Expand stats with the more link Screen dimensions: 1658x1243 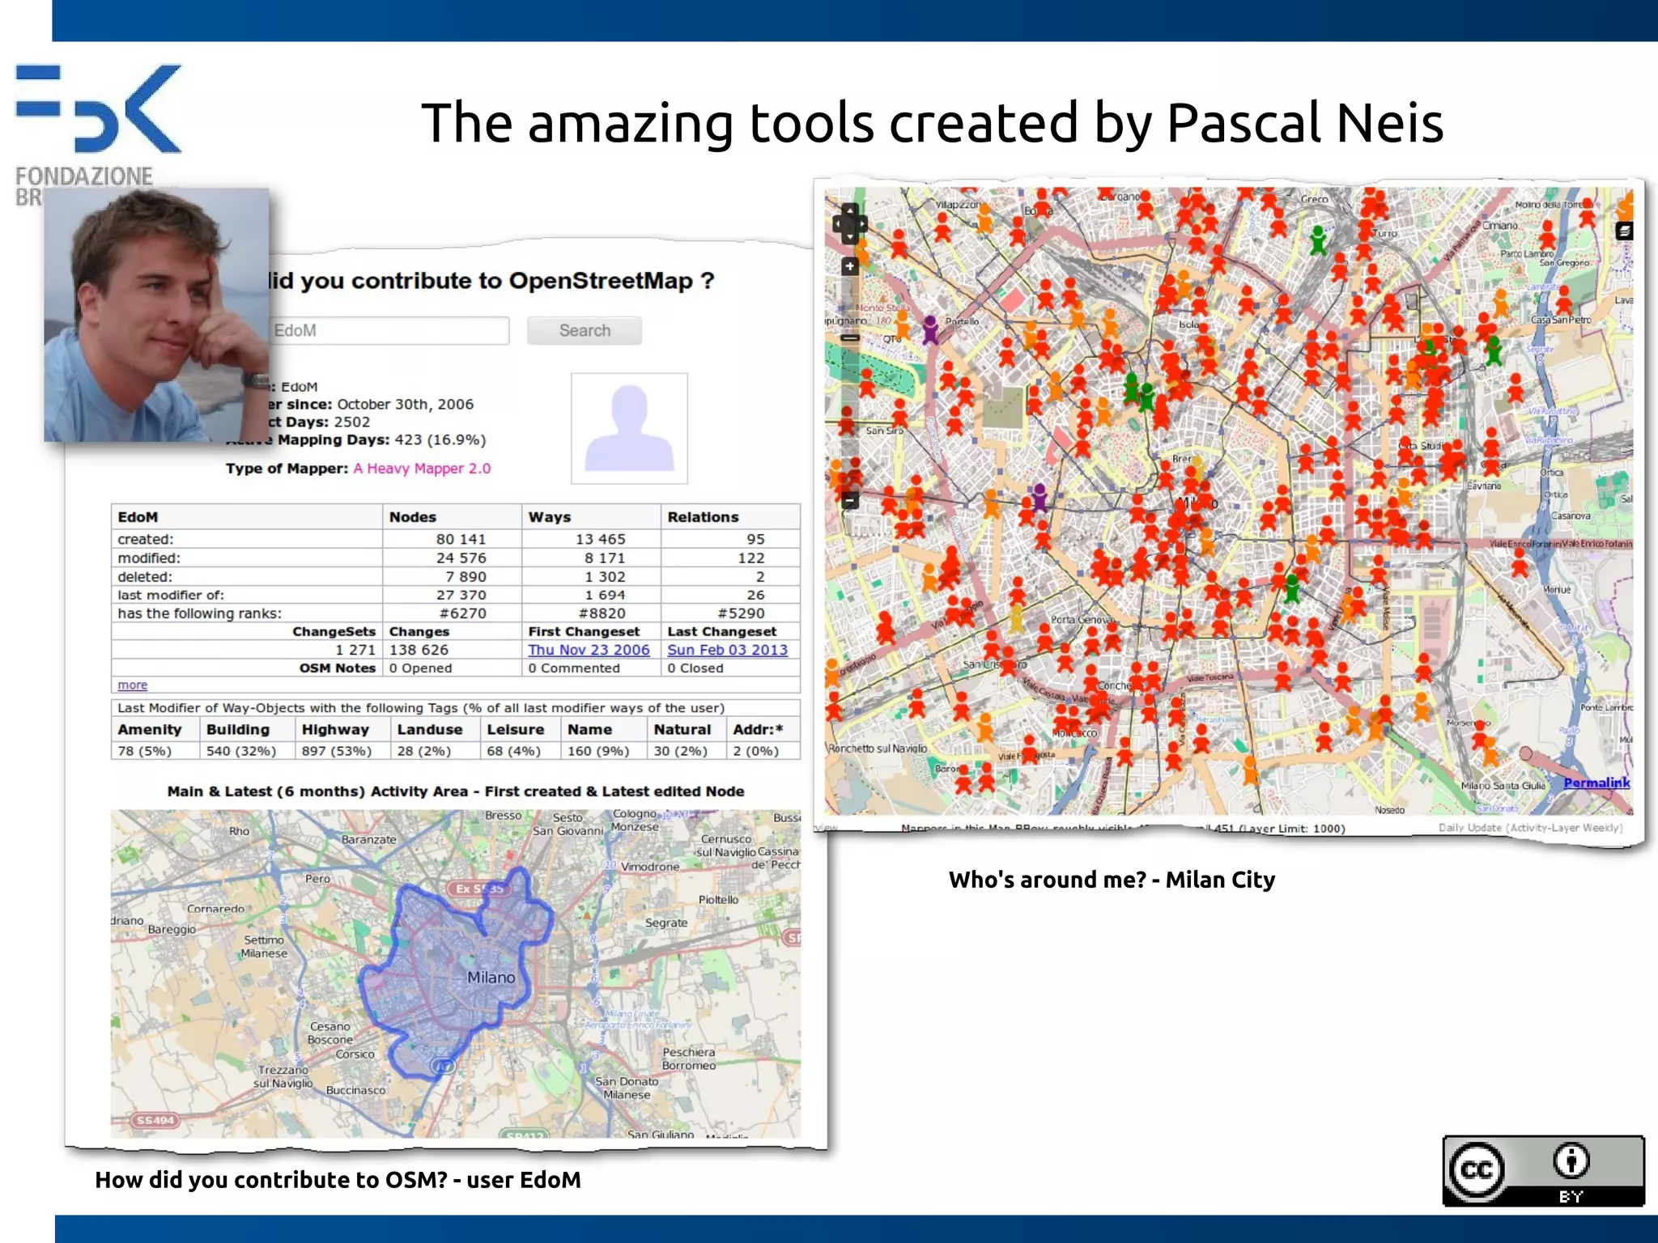point(132,685)
